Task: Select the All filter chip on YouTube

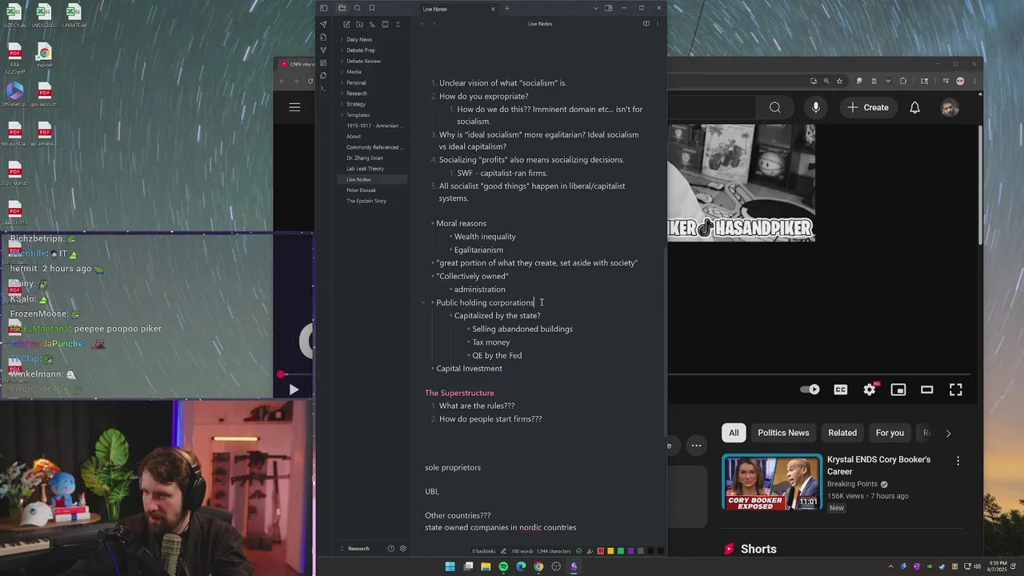Action: (734, 433)
